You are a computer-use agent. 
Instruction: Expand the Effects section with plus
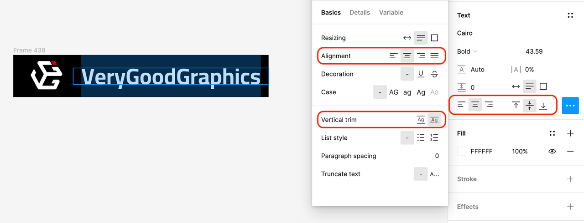click(x=570, y=207)
